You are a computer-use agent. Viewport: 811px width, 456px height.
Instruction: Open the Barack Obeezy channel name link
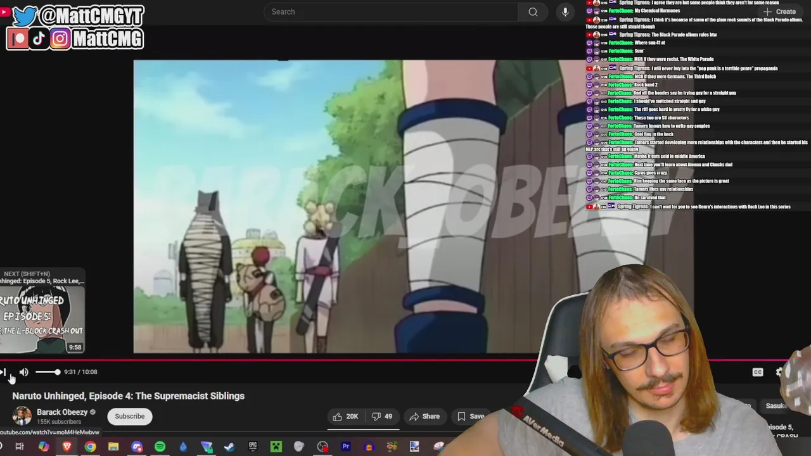[62, 412]
